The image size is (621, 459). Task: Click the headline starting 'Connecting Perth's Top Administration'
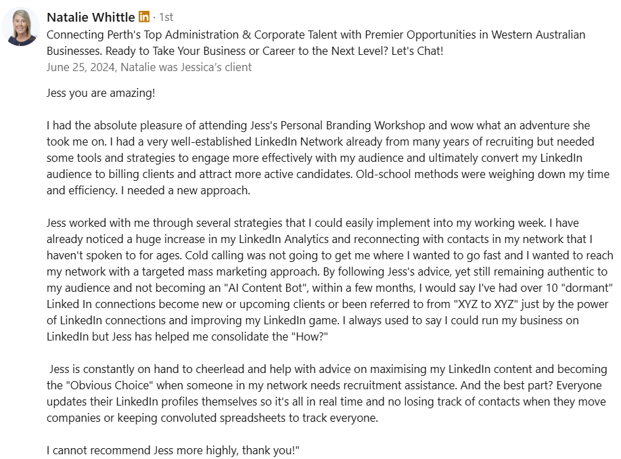point(316,43)
